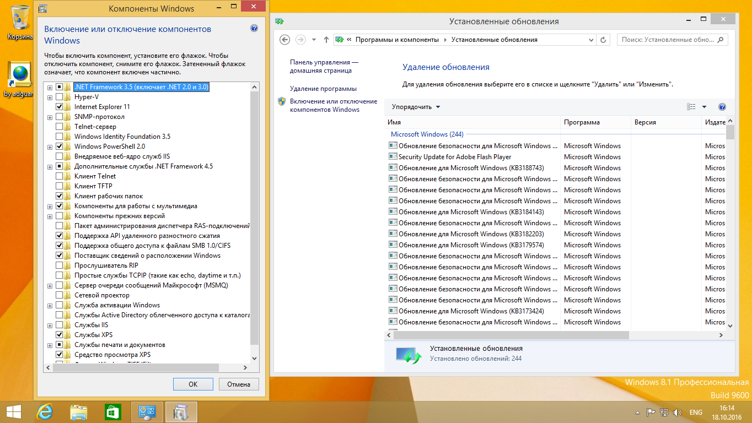
Task: Uncheck Службы XPS component
Action: (x=59, y=335)
